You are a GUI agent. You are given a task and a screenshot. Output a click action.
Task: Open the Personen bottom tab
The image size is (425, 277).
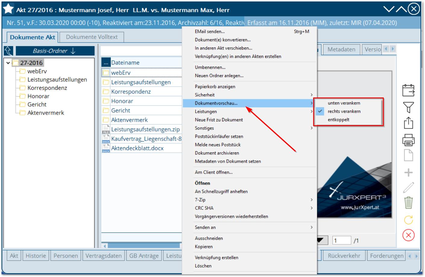click(65, 256)
